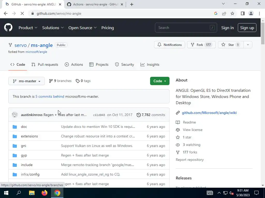265x198 pixels.
Task: Focus the GitHub search field
Action: [186, 28]
